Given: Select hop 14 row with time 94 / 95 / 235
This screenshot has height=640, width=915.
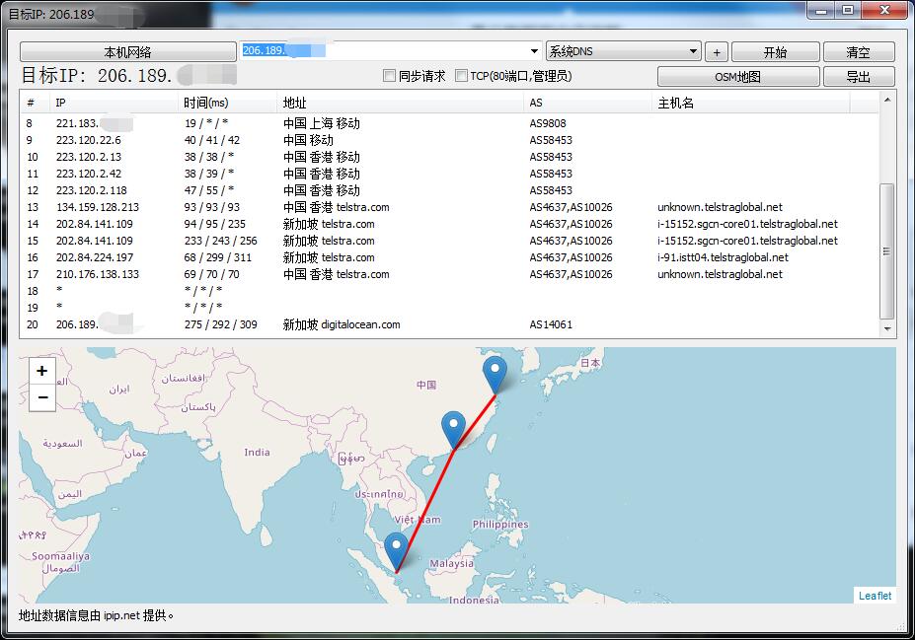Looking at the screenshot, I should (x=449, y=225).
